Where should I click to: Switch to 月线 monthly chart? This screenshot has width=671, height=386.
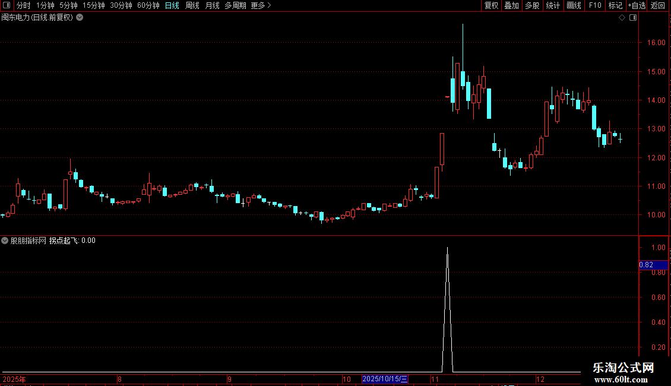pos(212,5)
